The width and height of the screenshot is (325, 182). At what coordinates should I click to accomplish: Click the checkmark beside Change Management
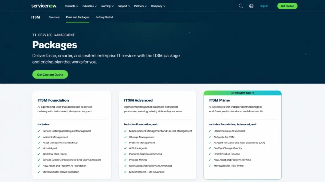point(125,137)
